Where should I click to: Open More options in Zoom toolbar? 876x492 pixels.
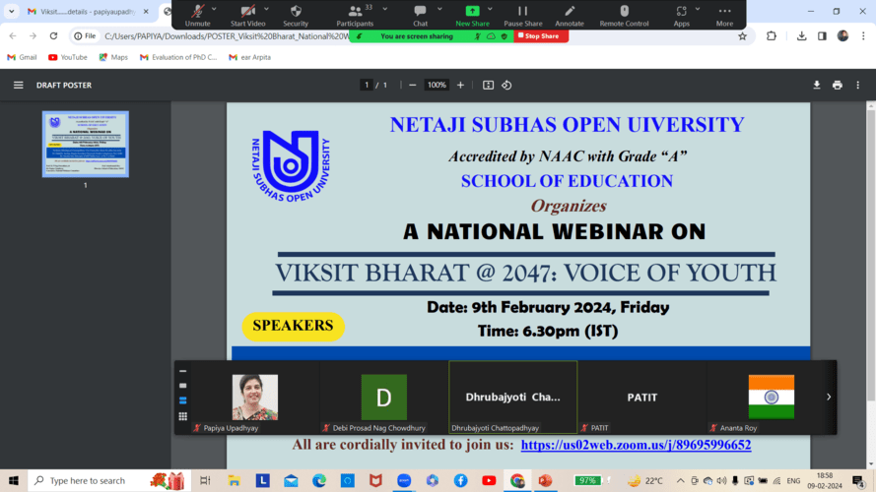(724, 15)
